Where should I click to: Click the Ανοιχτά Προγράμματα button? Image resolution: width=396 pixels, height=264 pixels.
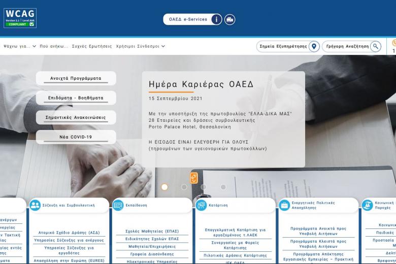[x=76, y=78]
